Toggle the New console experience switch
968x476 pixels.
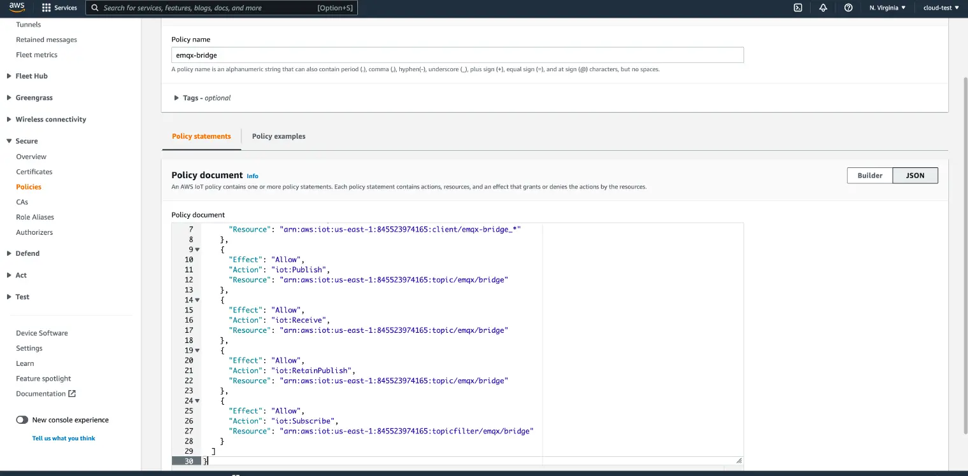22,420
